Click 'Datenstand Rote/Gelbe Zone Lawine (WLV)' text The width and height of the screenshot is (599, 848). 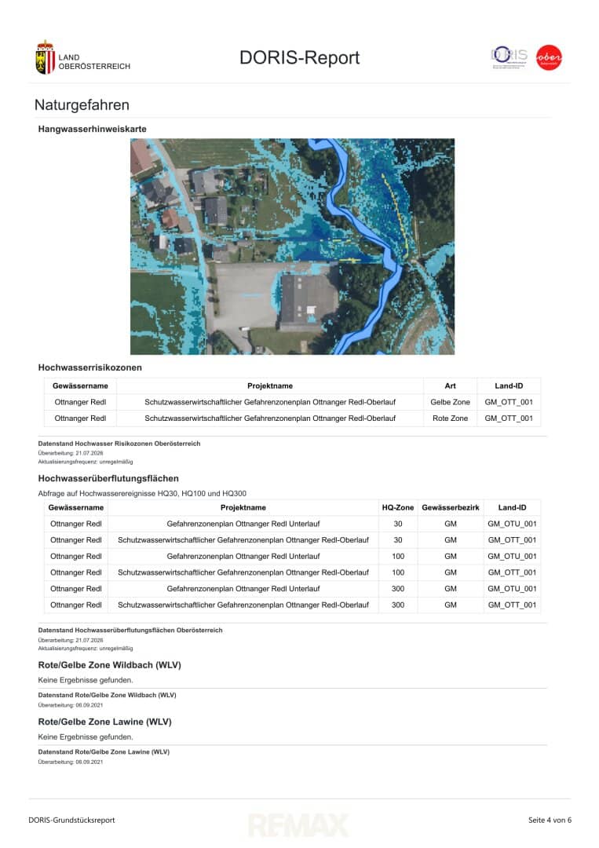104,751
